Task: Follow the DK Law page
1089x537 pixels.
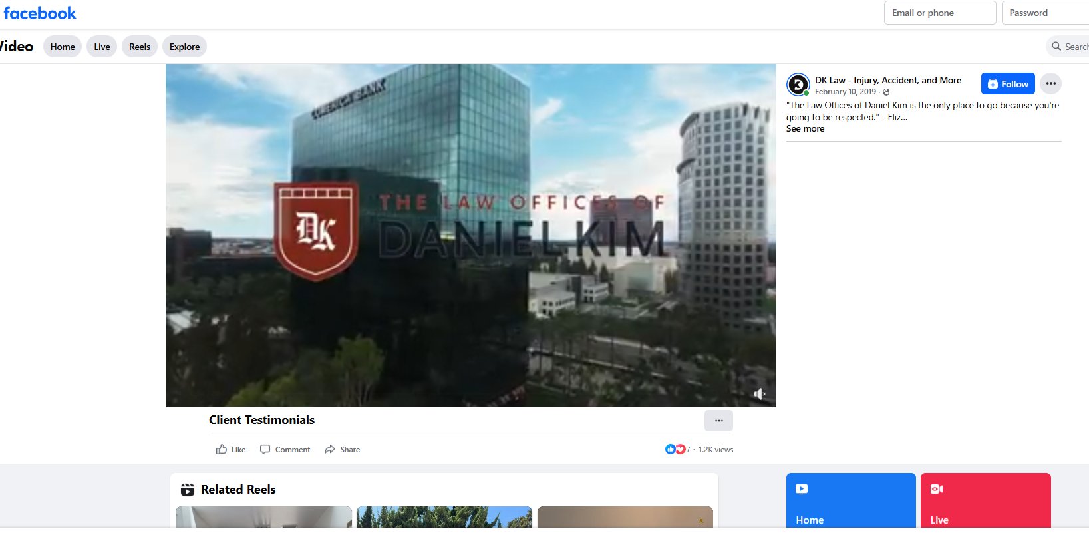Action: coord(1008,84)
